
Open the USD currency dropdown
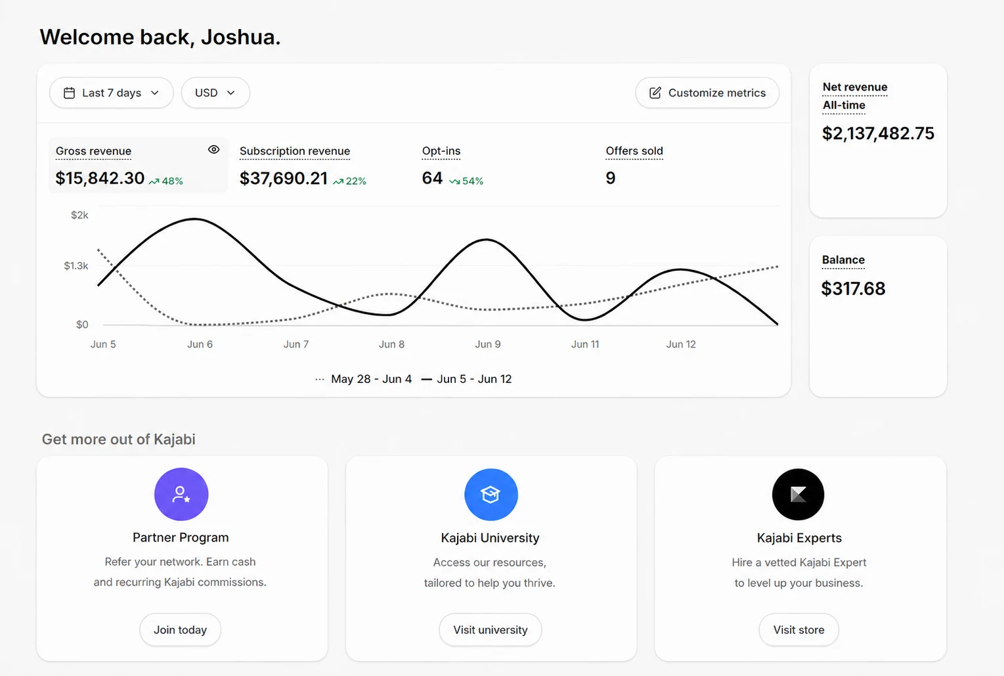point(215,93)
